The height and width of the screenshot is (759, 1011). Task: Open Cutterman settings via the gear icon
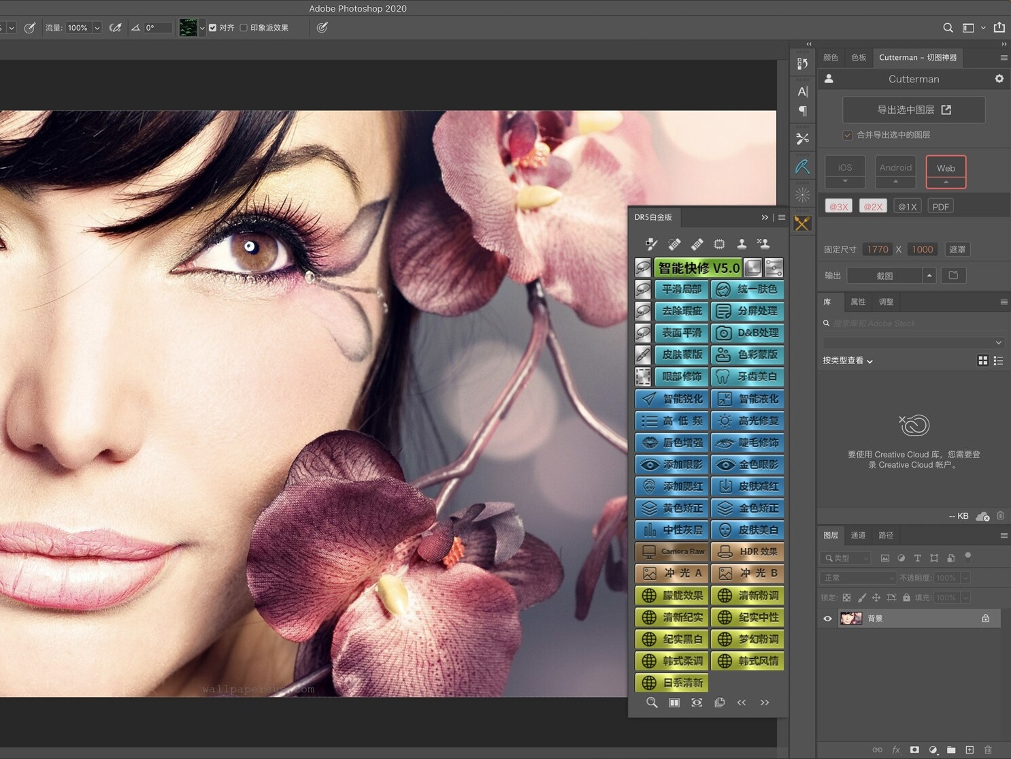click(999, 79)
